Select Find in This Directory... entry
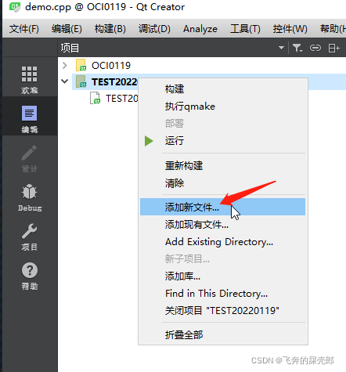 point(222,294)
